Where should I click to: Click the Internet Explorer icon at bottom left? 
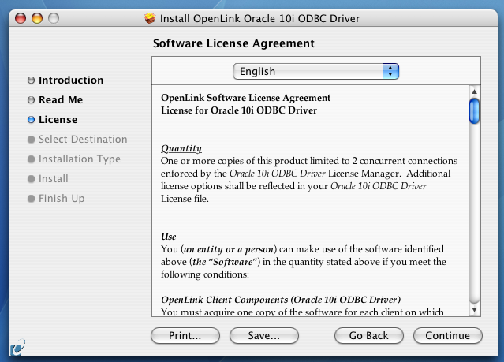point(17,348)
